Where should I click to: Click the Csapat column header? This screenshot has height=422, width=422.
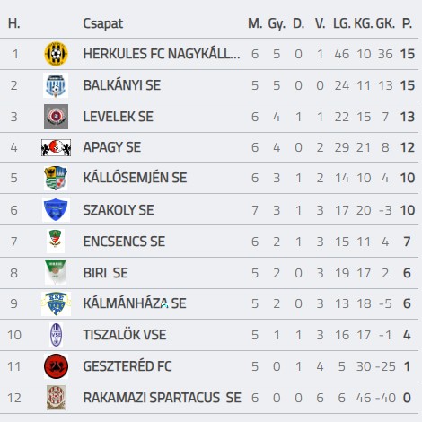pos(103,23)
